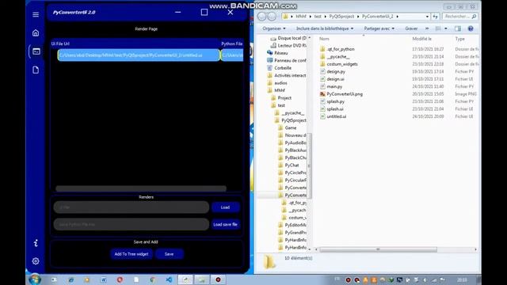Open the hamburger menu in PyConverterUI

pos(36,14)
